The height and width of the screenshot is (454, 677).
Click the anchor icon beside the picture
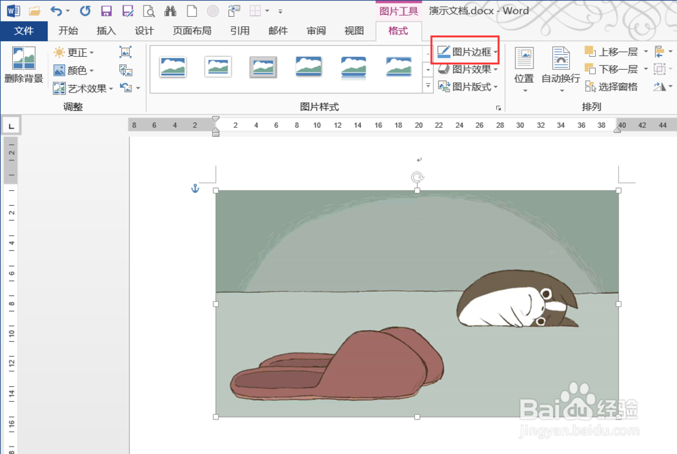tap(195, 189)
